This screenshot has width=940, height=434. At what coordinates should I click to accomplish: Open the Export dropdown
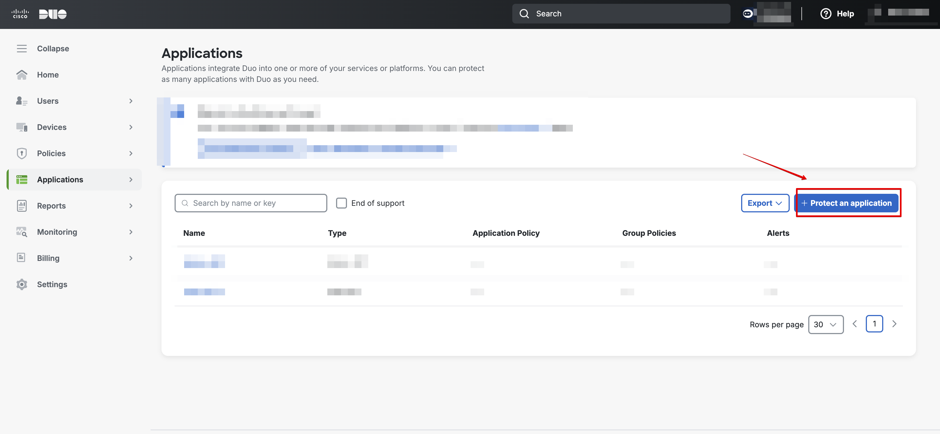pyautogui.click(x=765, y=203)
